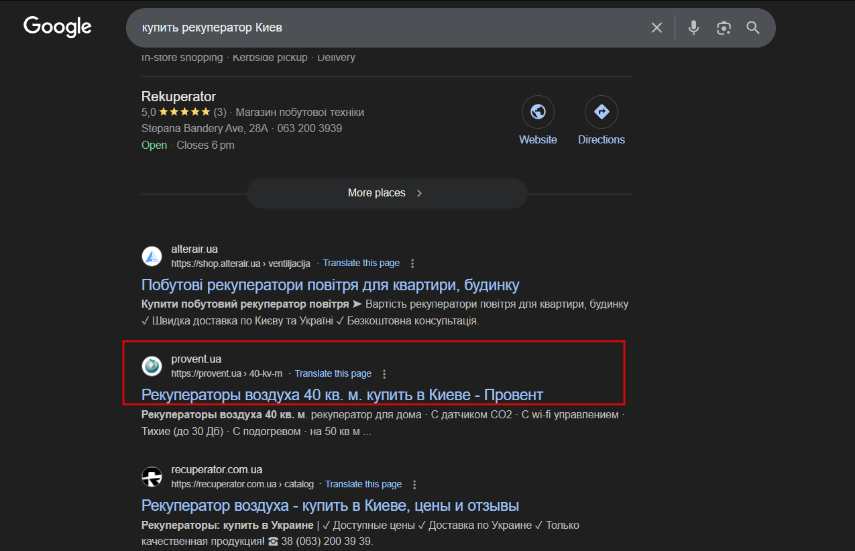The image size is (855, 551).
Task: Open more options for alterair.ua result
Action: point(412,263)
